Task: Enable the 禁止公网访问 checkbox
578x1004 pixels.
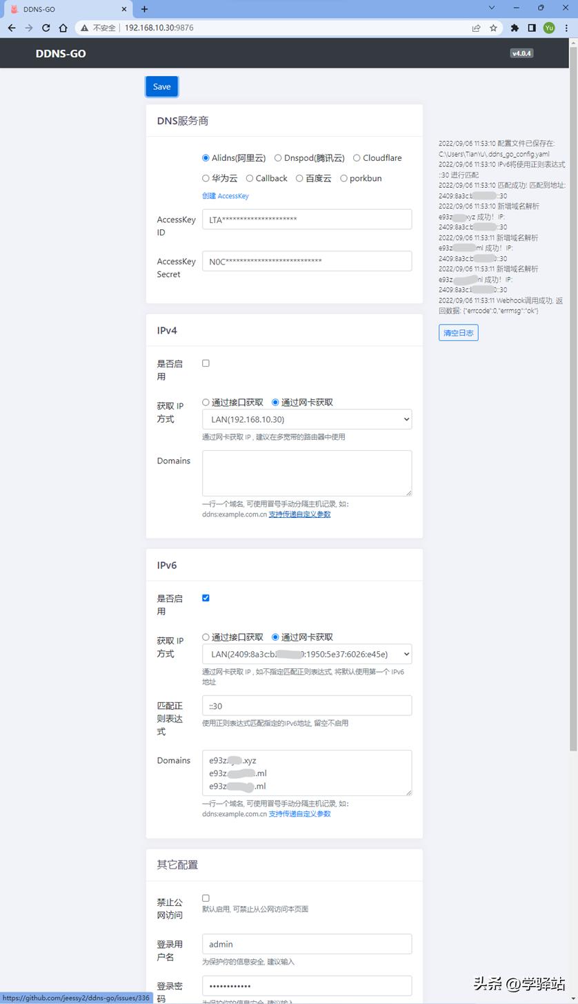Action: point(205,898)
